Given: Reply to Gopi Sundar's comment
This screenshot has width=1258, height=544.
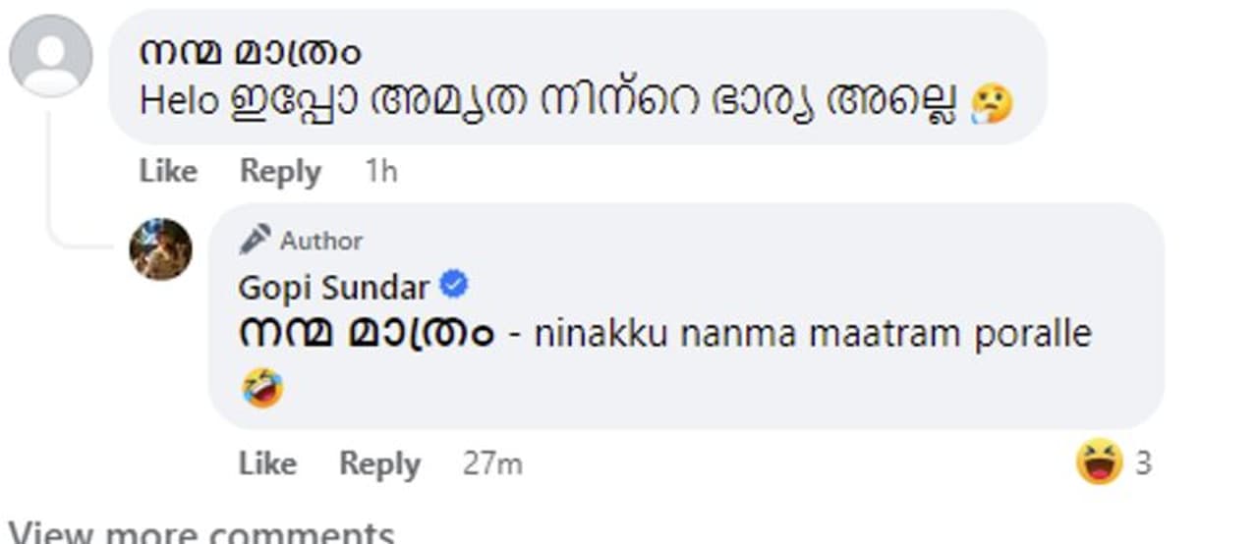Looking at the screenshot, I should [x=379, y=463].
